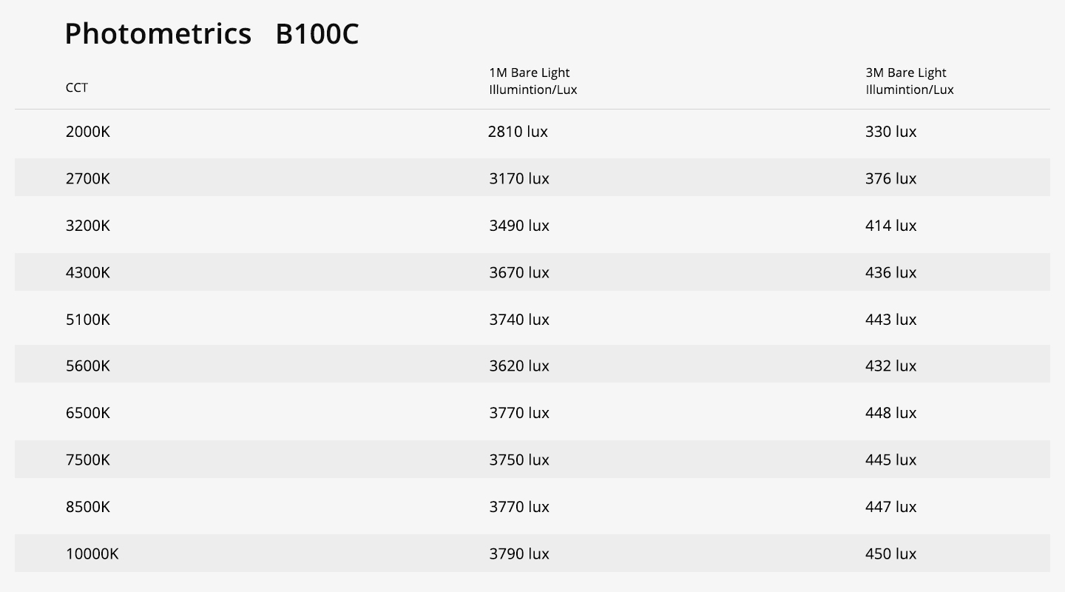Select the 2000K row label
Screen dimensions: 1065x592
coord(87,132)
